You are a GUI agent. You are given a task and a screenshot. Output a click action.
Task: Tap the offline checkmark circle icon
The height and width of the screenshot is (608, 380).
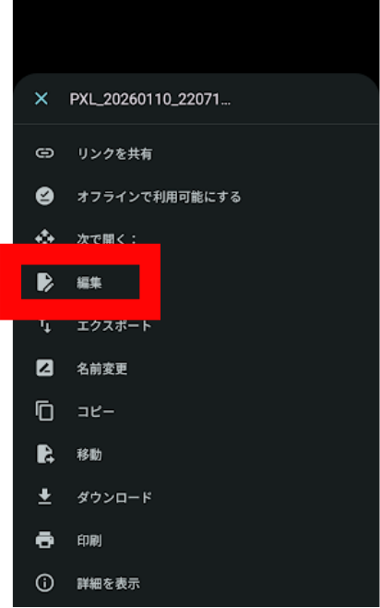click(45, 196)
